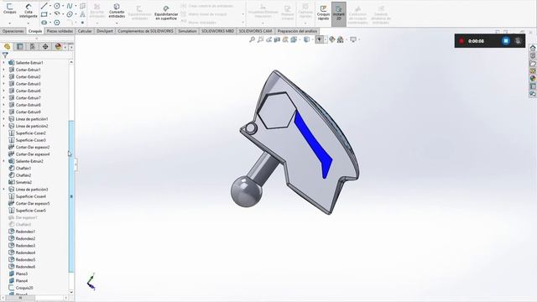Select Plano3 in the feature tree
This screenshot has width=537, height=302.
point(21,273)
